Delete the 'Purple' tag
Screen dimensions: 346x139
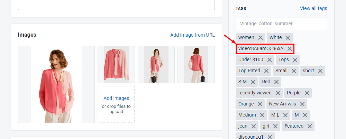pos(307,93)
